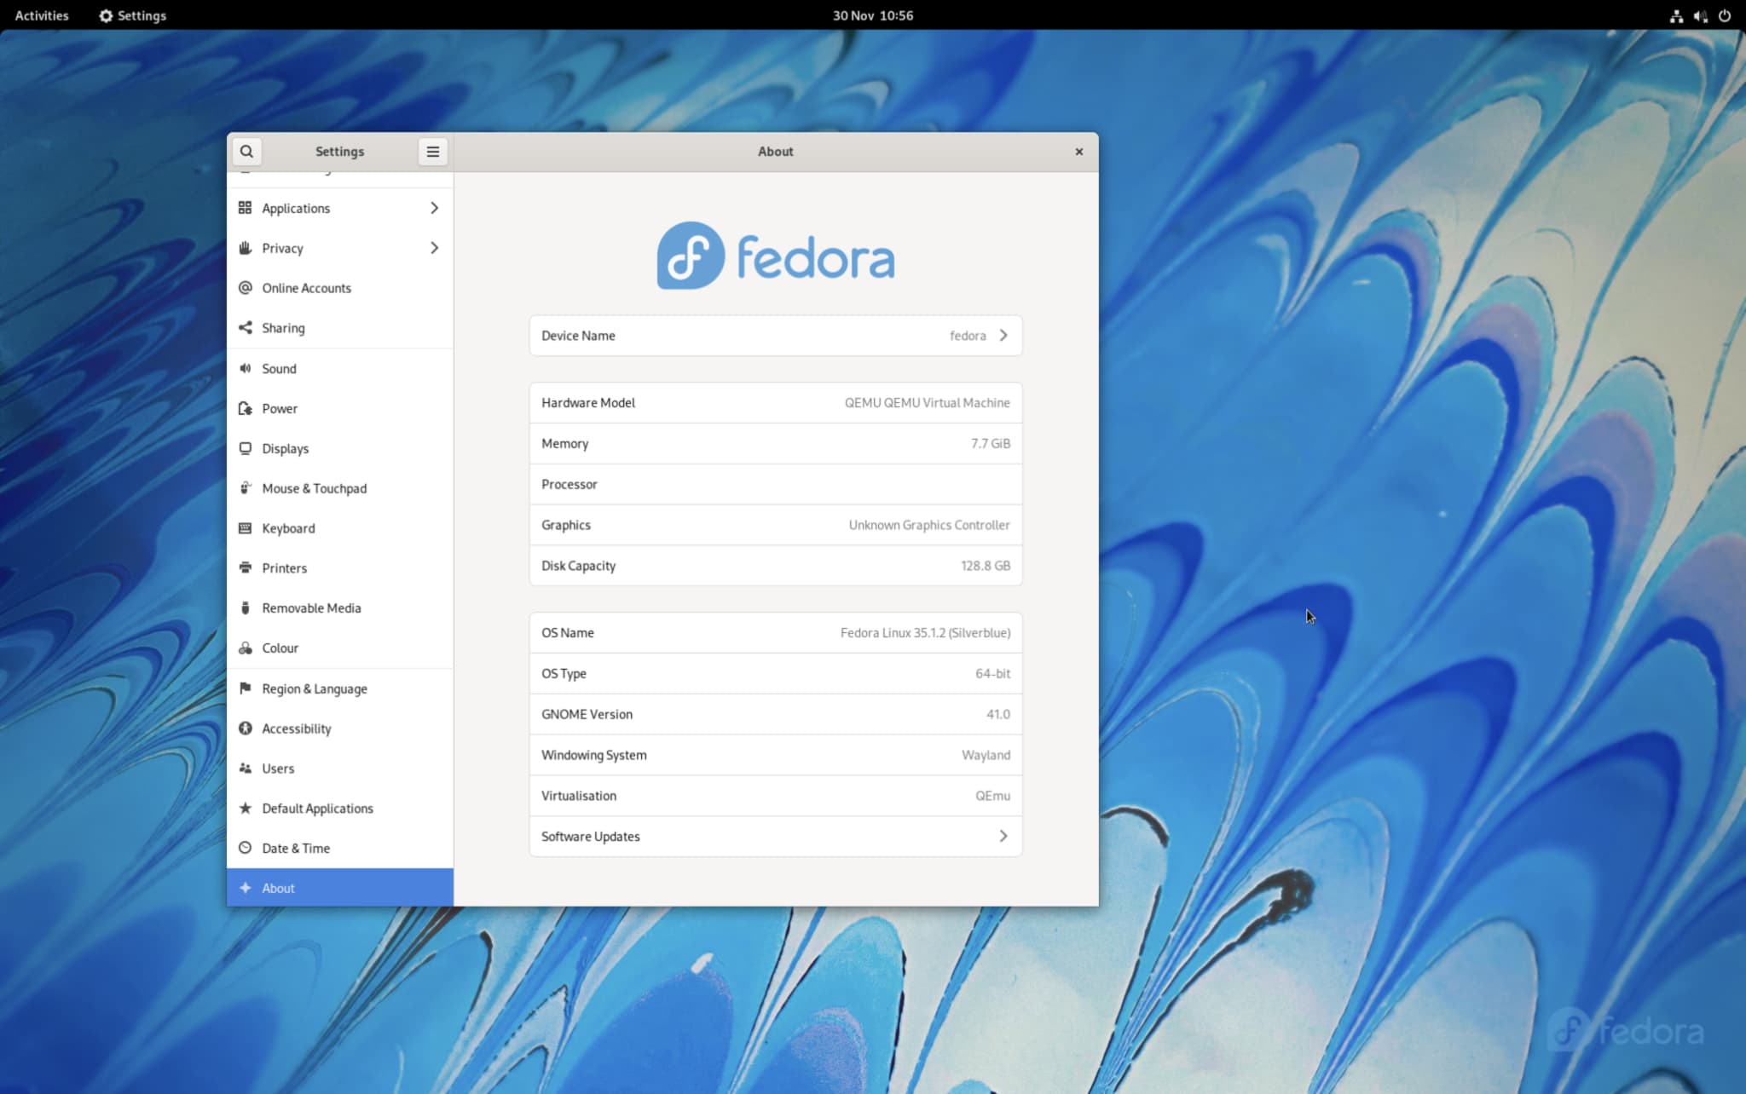Open Software Updates settings

point(774,836)
